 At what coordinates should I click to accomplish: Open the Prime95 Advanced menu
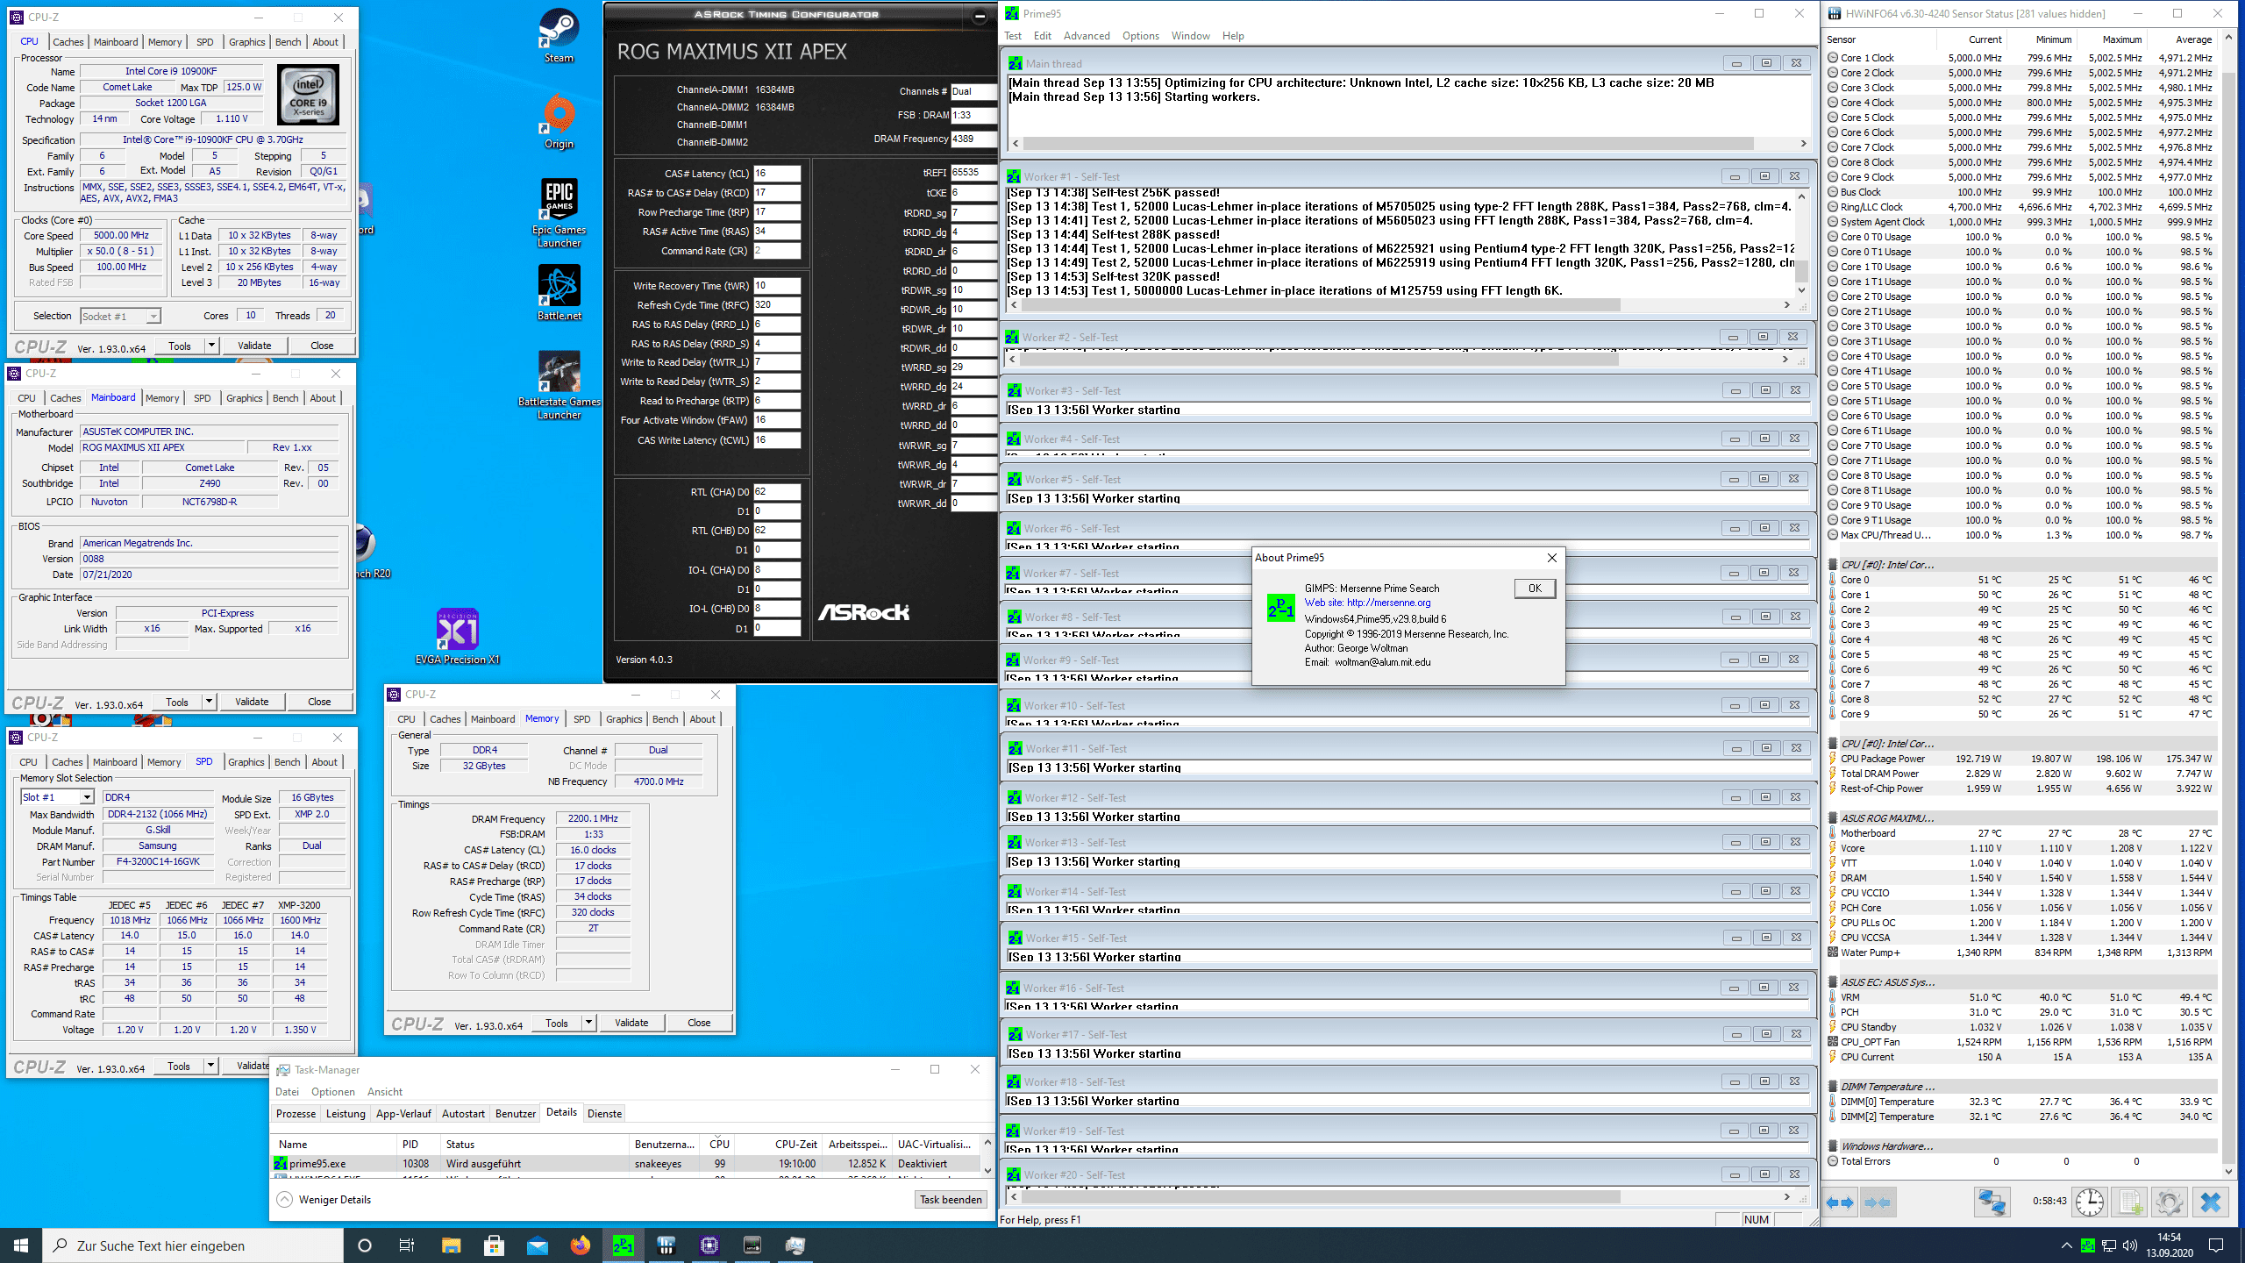point(1087,36)
